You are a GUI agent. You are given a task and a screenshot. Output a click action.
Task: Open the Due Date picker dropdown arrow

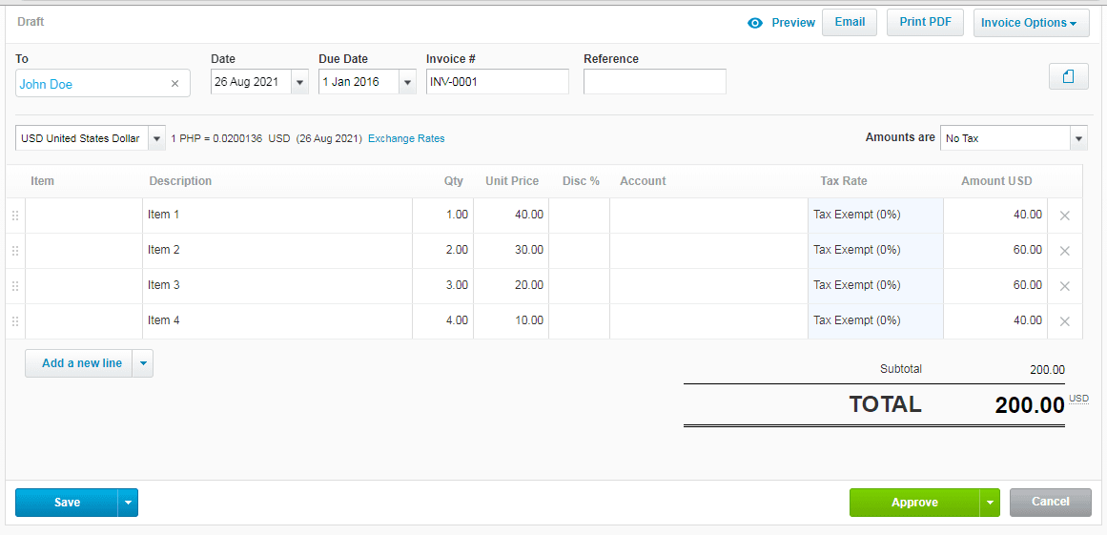click(x=407, y=82)
